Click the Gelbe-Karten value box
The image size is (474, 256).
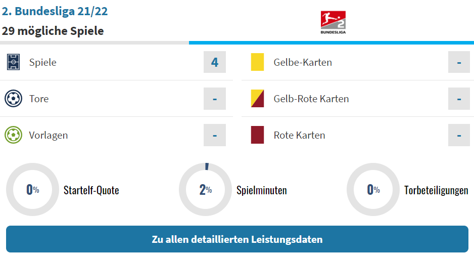pos(459,62)
